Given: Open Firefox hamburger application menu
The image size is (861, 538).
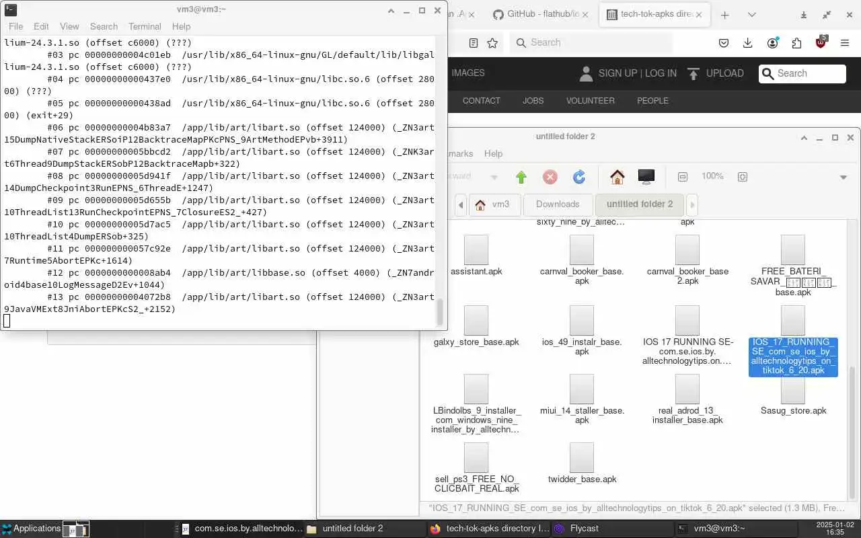Looking at the screenshot, I should [845, 43].
